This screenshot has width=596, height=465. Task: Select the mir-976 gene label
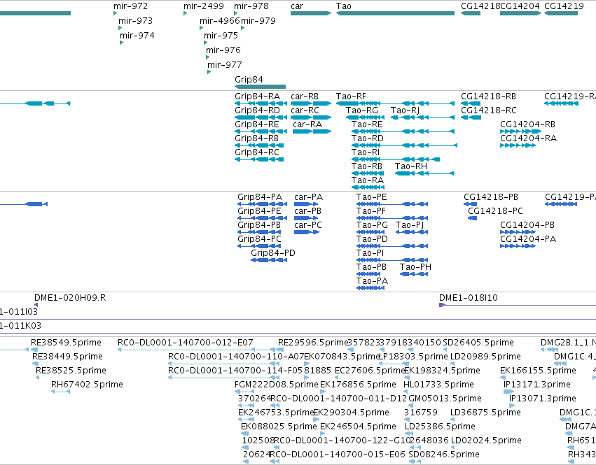[223, 50]
